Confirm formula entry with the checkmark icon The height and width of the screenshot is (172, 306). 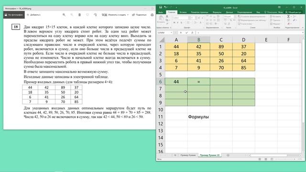186,32
